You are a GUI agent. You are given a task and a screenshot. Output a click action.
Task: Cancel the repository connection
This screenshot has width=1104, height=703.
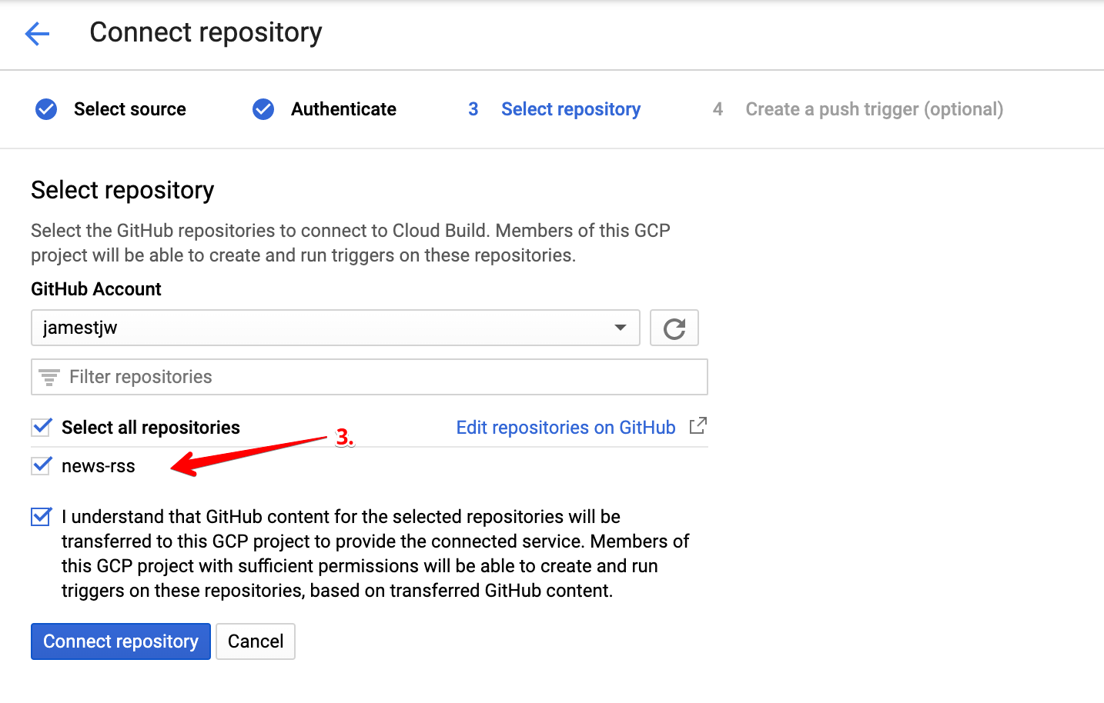click(255, 641)
